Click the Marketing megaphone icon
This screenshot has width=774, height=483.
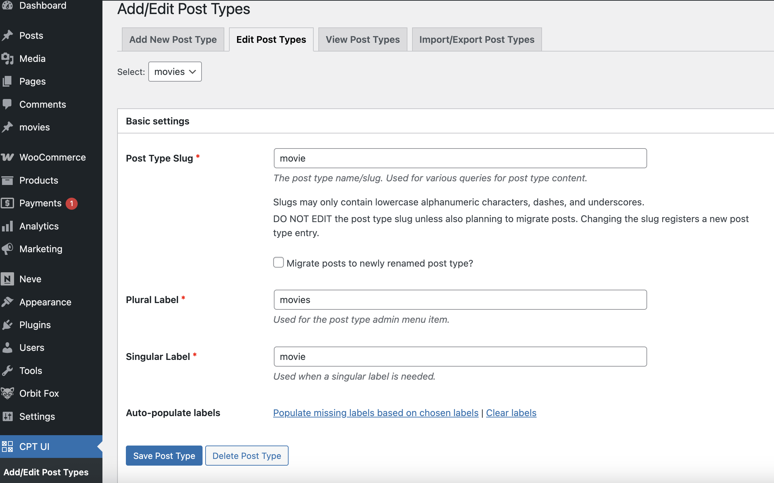(x=7, y=249)
